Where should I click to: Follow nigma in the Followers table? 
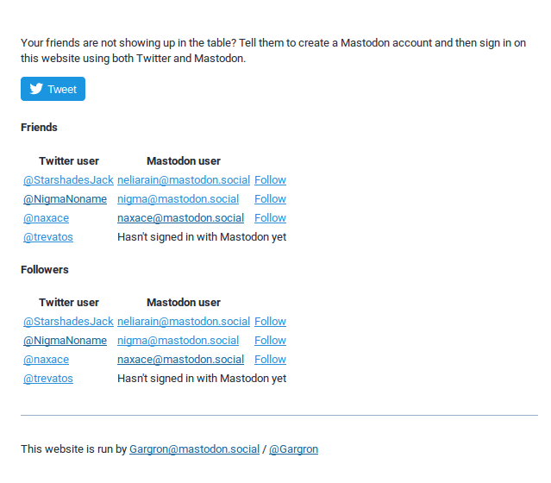pos(270,341)
